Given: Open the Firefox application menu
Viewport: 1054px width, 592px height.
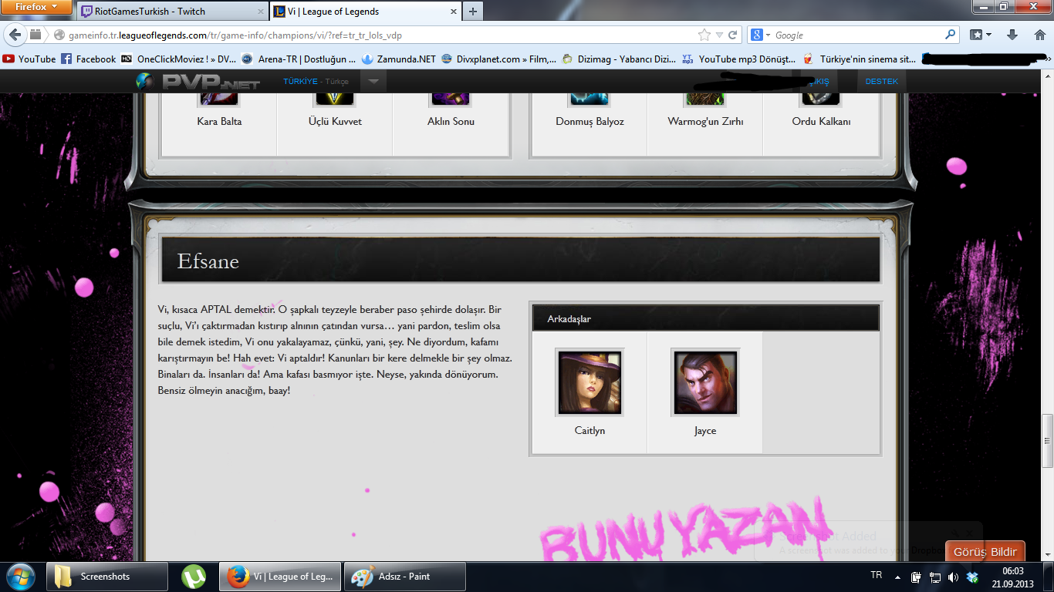Looking at the screenshot, I should coord(35,6).
